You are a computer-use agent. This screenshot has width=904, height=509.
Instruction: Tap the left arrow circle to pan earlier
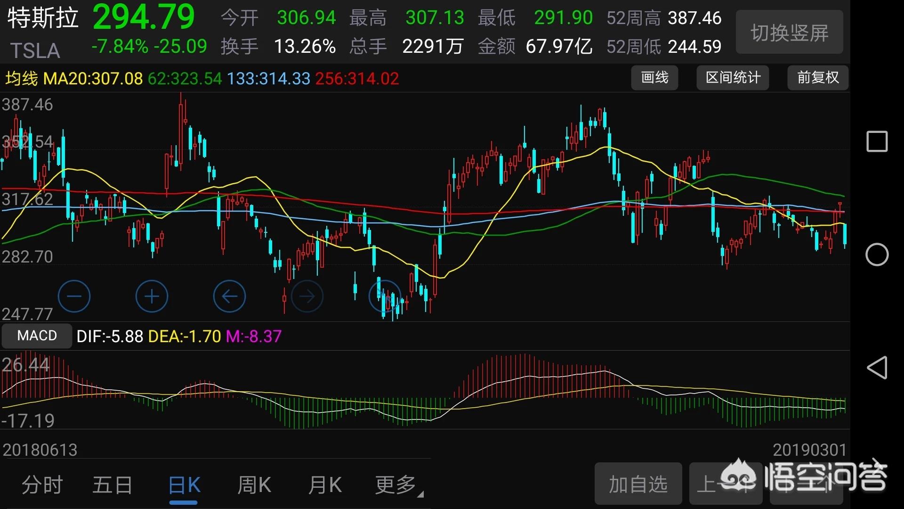point(229,296)
